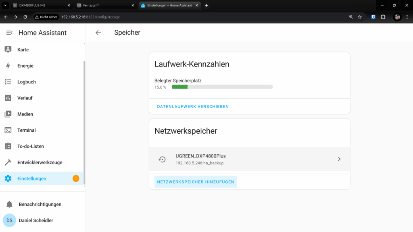The height and width of the screenshot is (232, 413).
Task: Reload the current page
Action: point(25,17)
